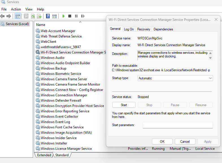Select Windows Connect Now - Config Registrar
The height and width of the screenshot is (163, 222).
[72, 90]
